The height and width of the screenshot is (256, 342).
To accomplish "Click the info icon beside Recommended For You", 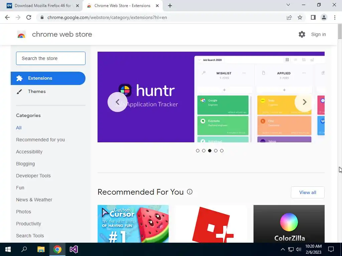I will (190, 192).
